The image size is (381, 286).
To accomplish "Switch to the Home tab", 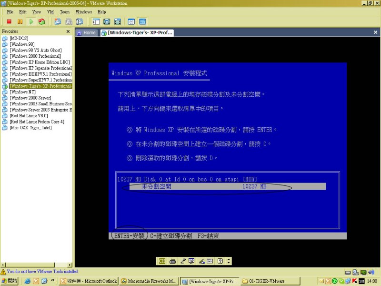I will 87,33.
